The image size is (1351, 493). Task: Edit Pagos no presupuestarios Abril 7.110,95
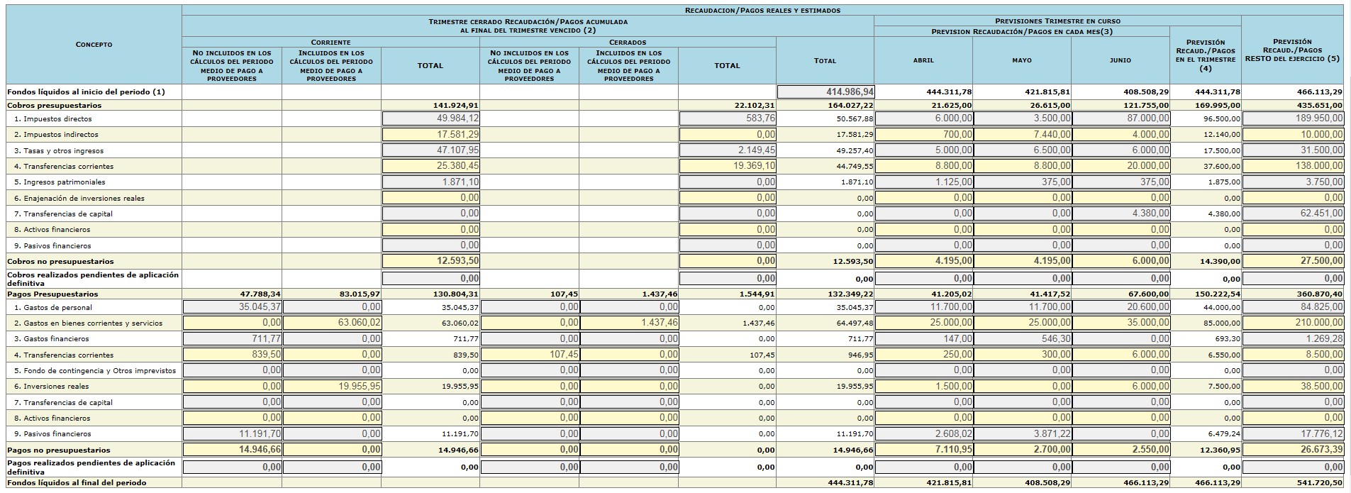coord(924,450)
